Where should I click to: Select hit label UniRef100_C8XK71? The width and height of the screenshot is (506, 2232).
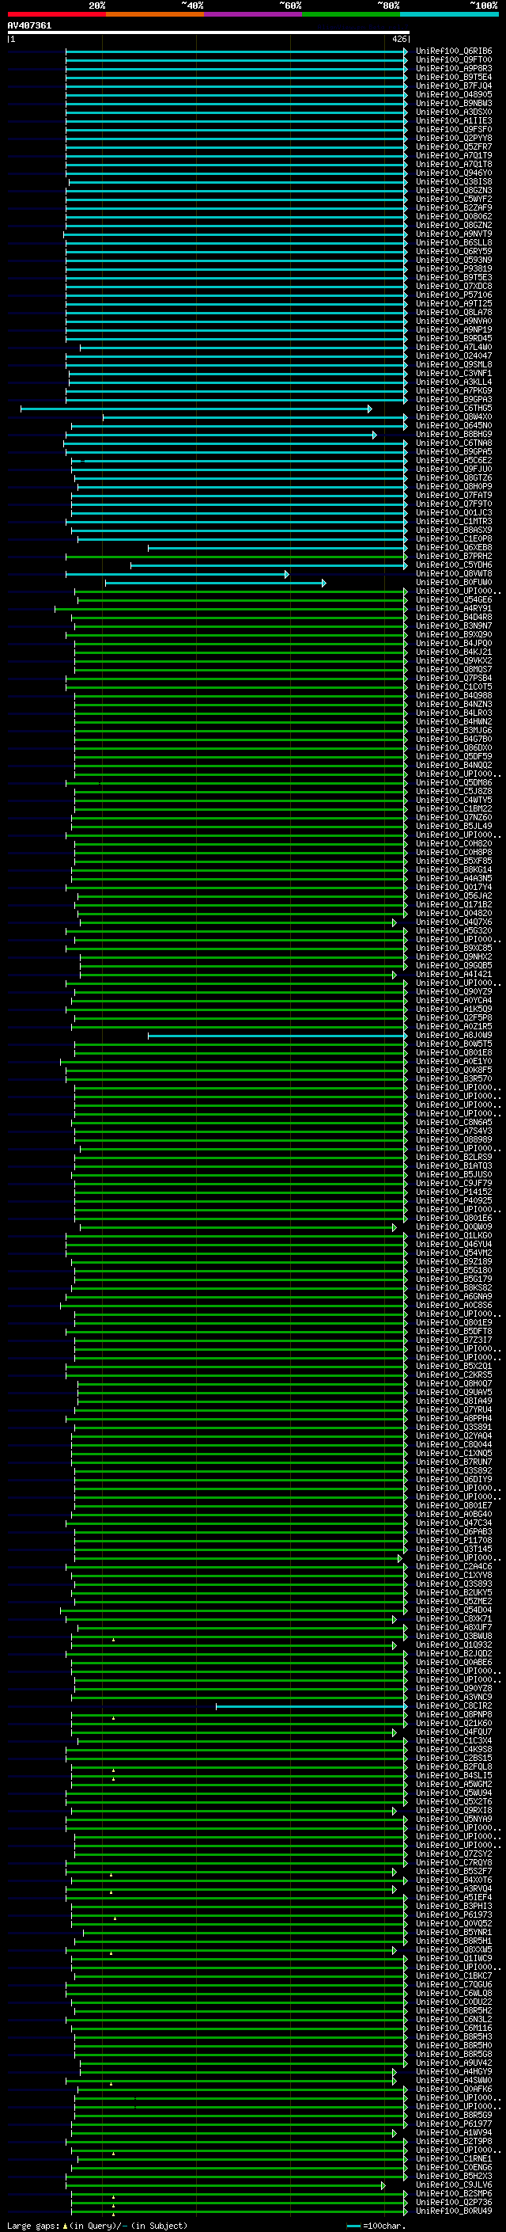point(453,1618)
